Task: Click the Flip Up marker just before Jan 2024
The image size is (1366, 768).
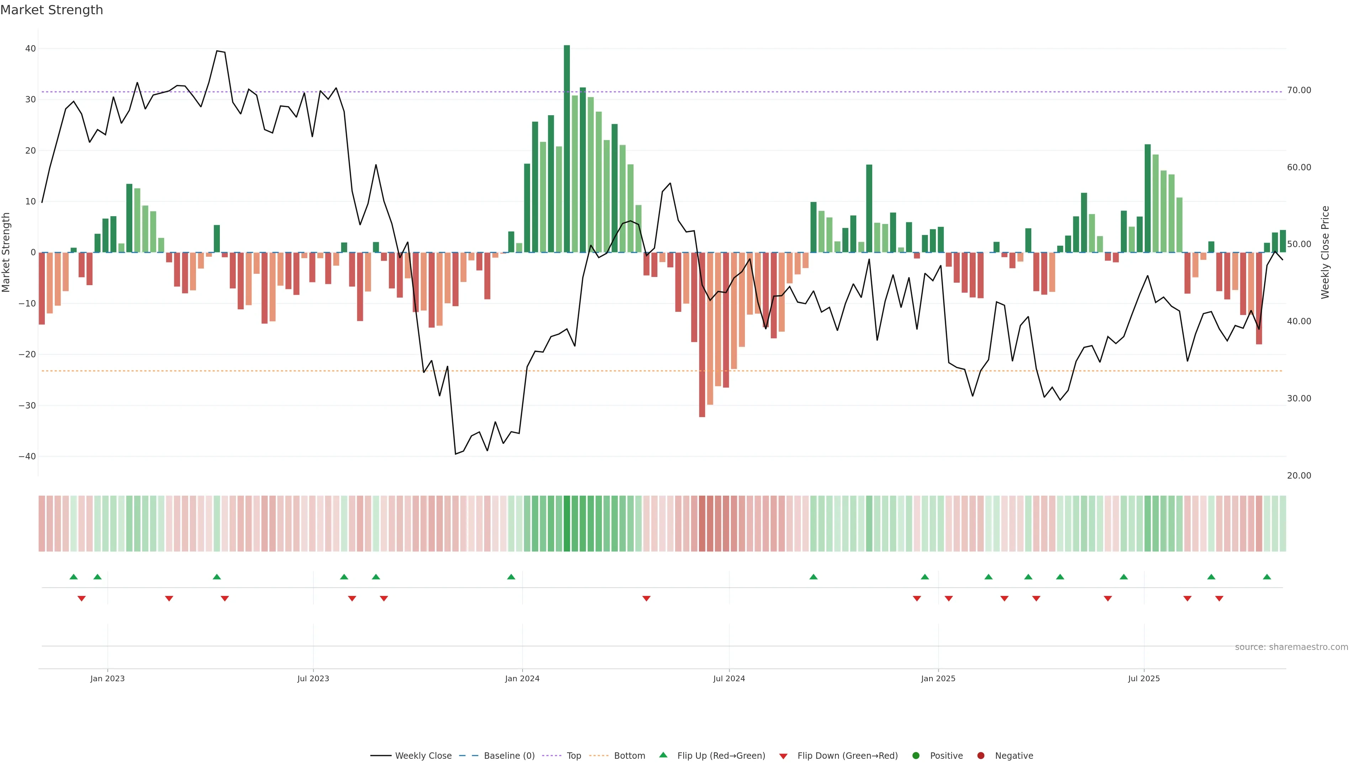Action: 511,577
